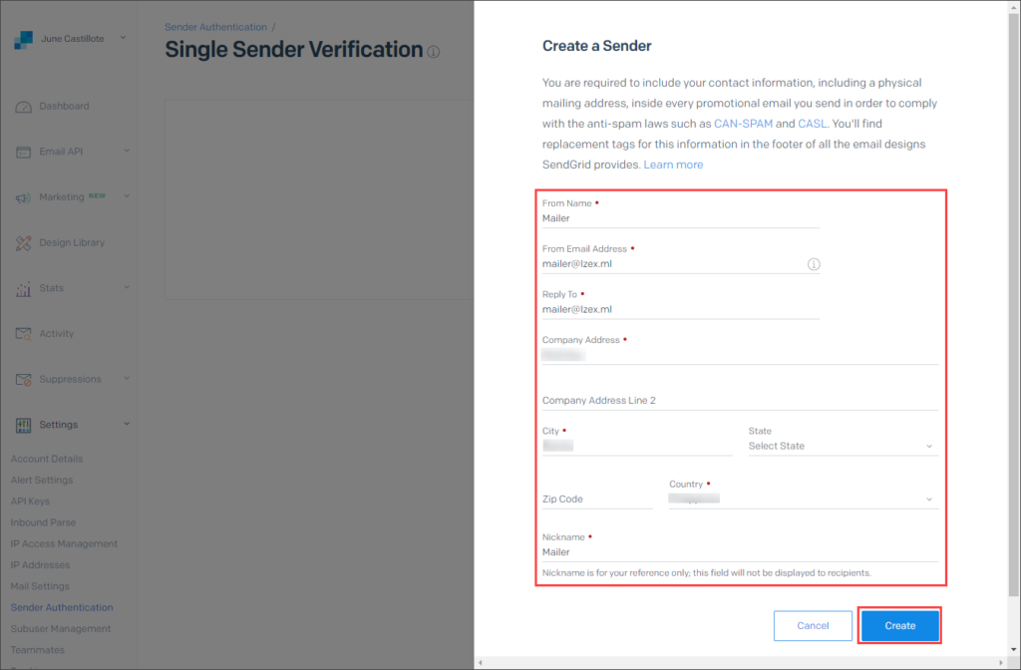
Task: Click the info icon next to From Email Address
Action: point(814,264)
